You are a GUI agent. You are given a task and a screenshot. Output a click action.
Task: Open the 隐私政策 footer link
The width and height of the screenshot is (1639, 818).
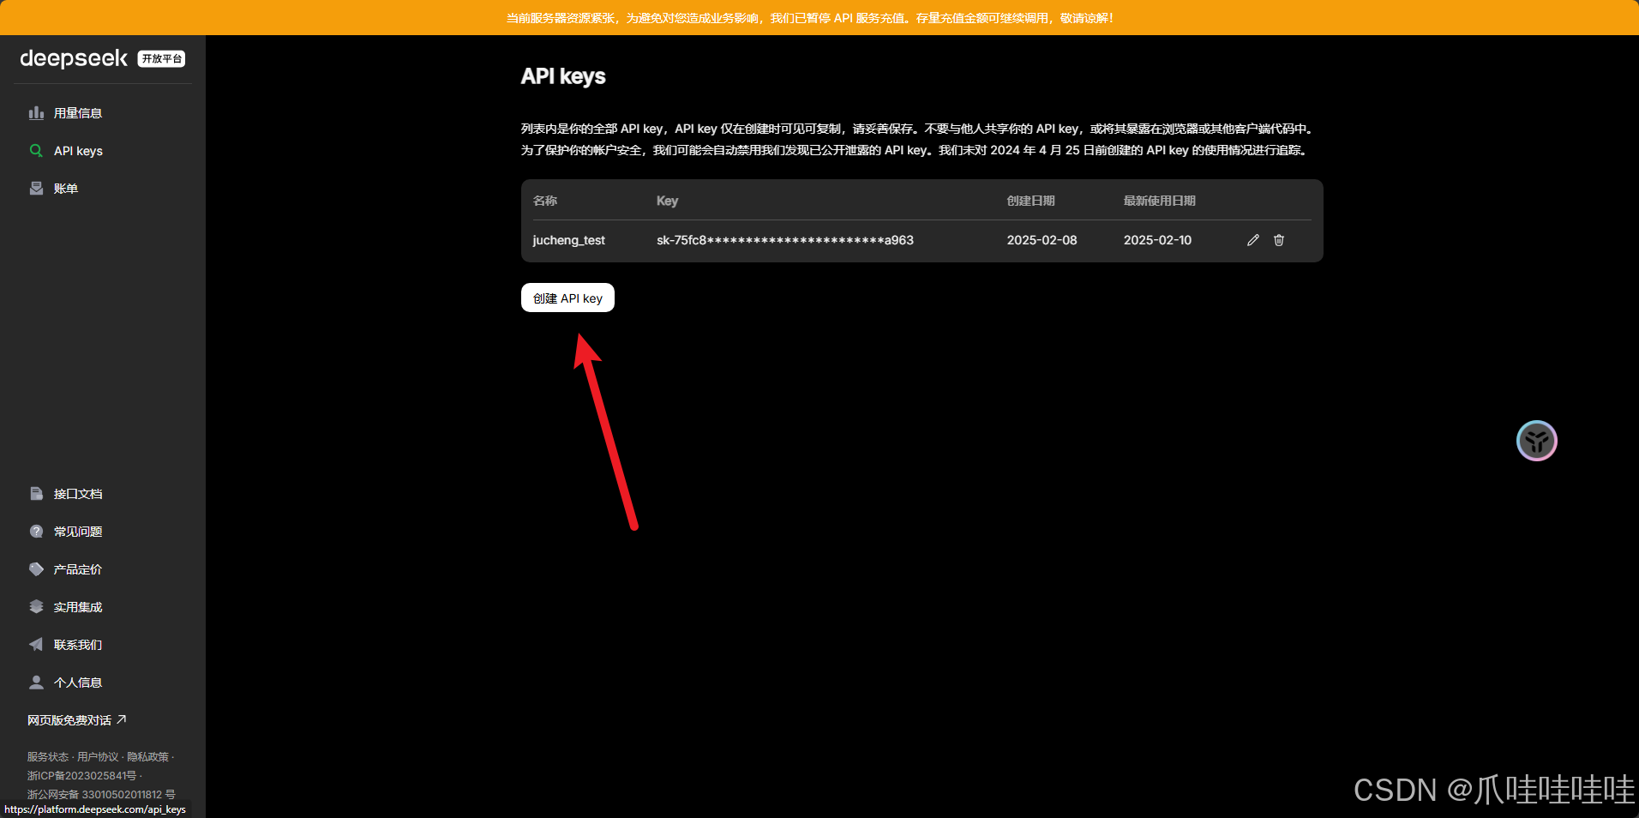point(148,757)
